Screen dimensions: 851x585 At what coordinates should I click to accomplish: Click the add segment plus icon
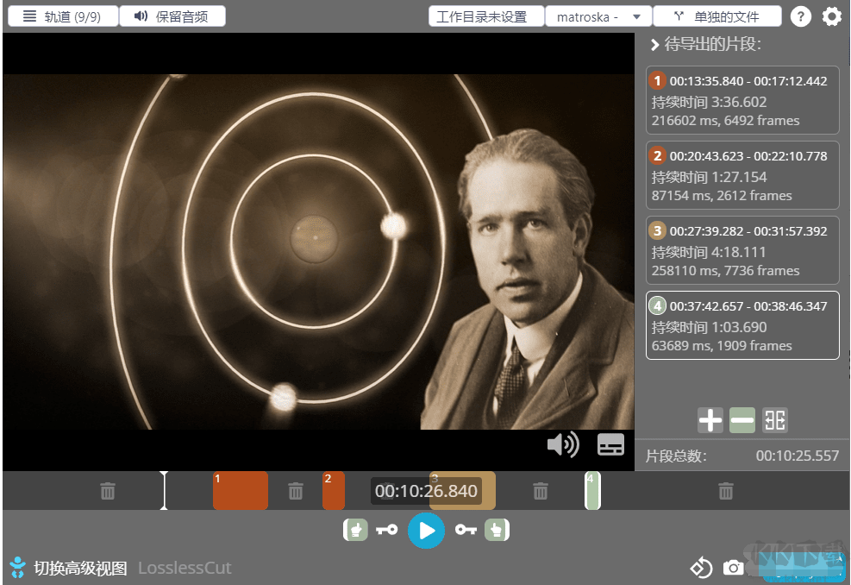tap(710, 420)
